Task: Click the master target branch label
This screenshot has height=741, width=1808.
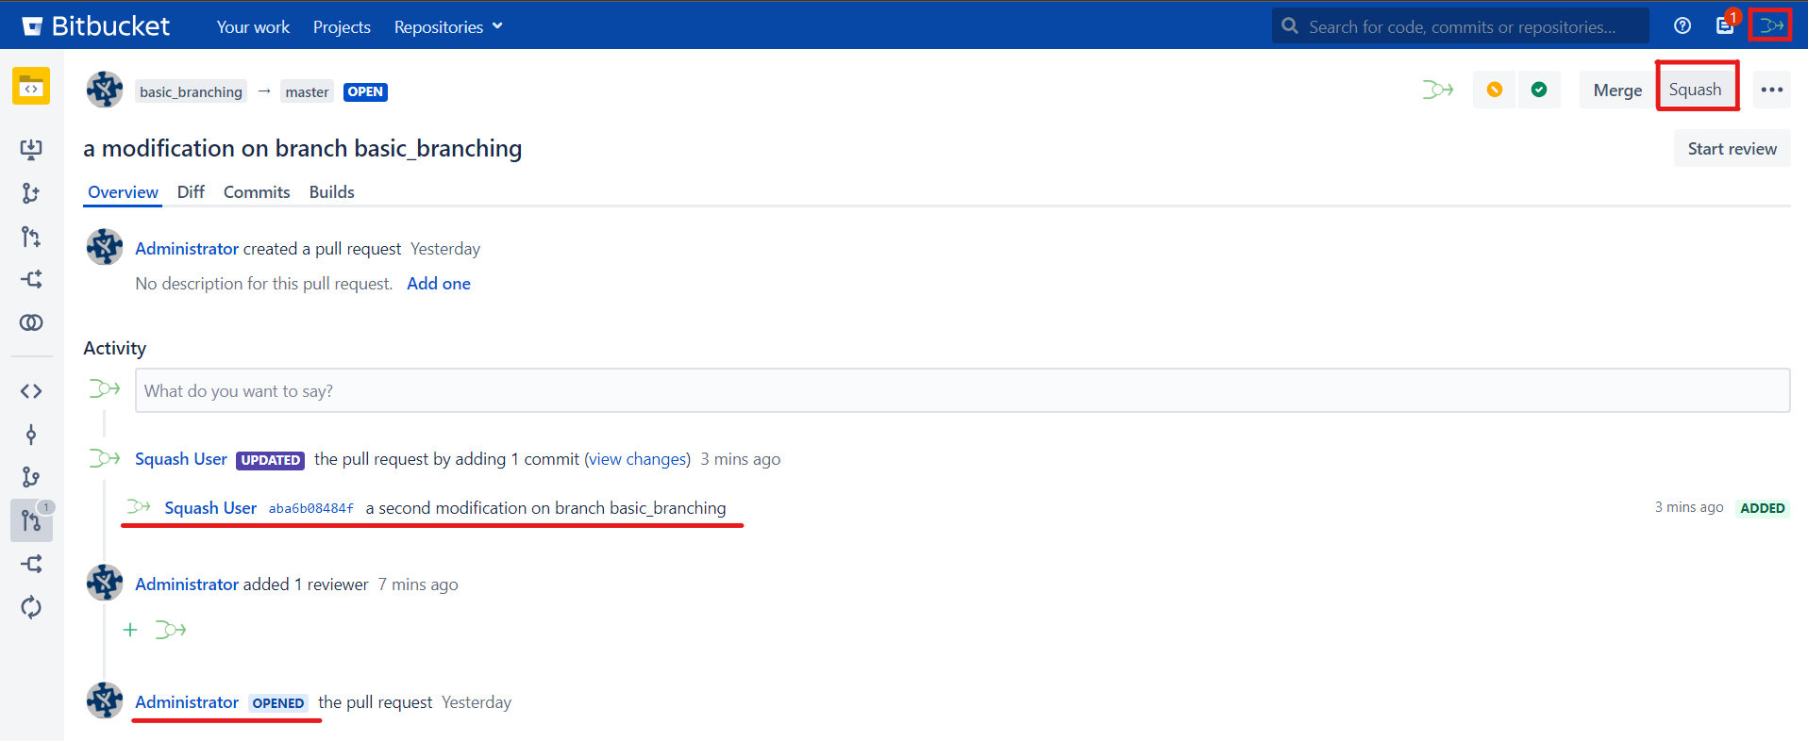Action: click(x=308, y=91)
